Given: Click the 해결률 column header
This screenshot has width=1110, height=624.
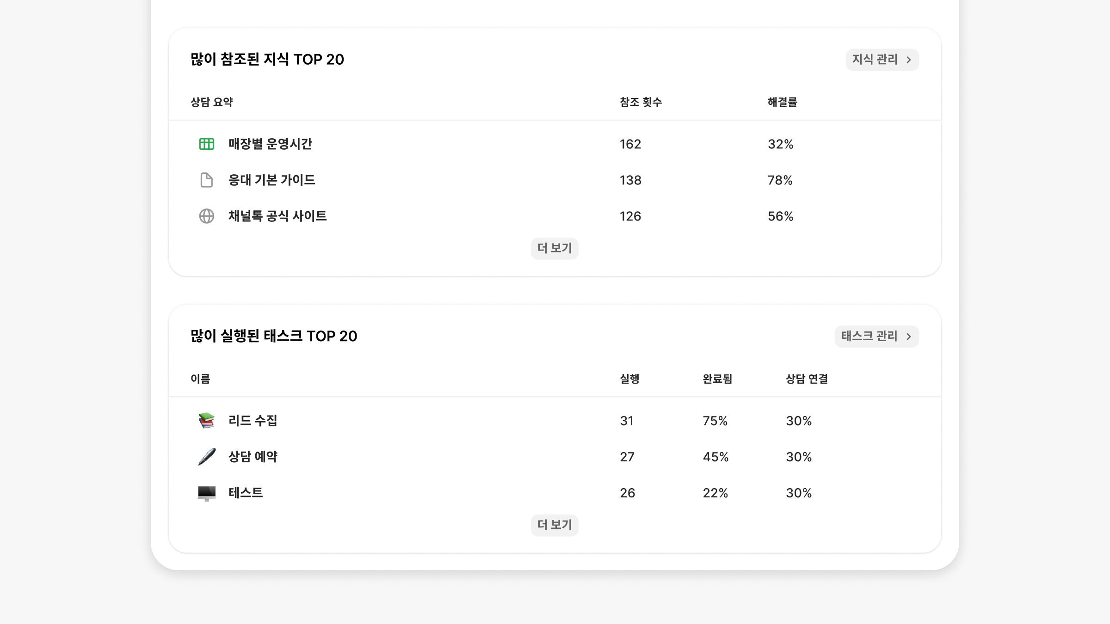Looking at the screenshot, I should [782, 102].
